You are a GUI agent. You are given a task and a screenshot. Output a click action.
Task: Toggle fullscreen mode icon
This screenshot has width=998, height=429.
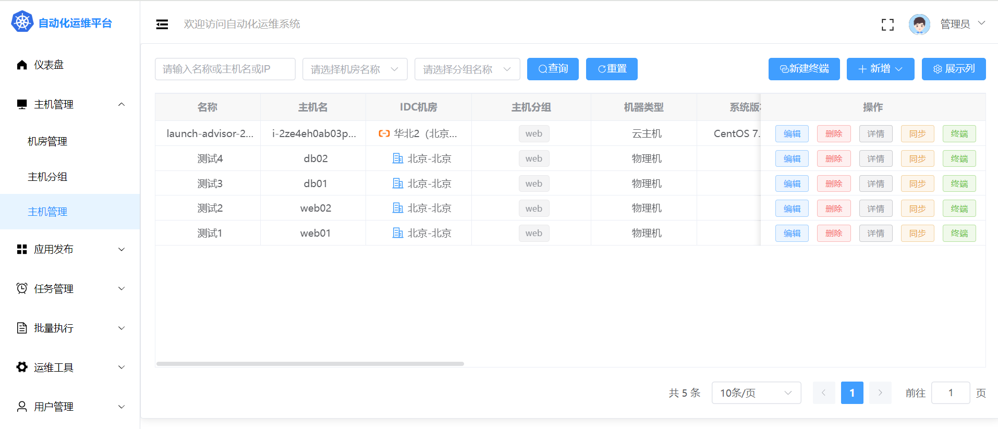point(887,24)
